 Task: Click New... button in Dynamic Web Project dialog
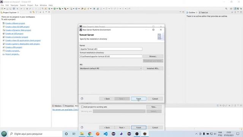point(154,107)
